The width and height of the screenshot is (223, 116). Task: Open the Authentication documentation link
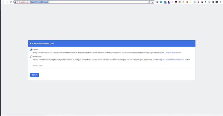pyautogui.click(x=170, y=53)
